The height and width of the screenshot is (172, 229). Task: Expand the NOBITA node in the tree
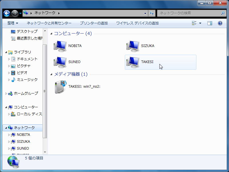click(9, 135)
